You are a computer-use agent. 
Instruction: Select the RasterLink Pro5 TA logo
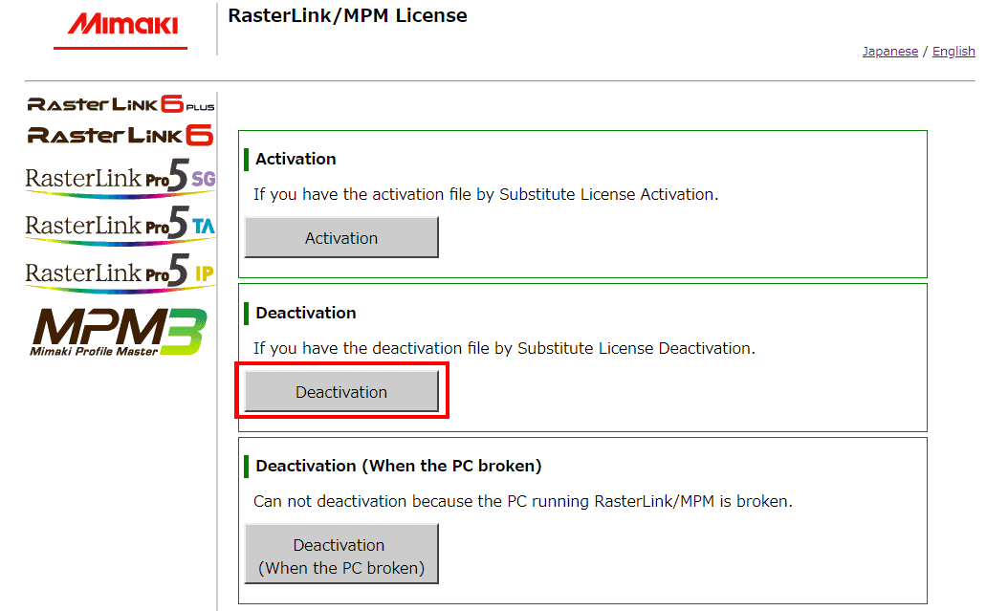(x=121, y=225)
